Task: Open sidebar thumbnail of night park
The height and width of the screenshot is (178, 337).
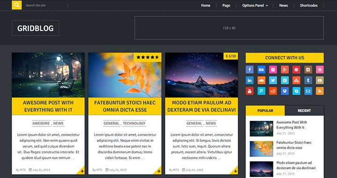Action: pyautogui.click(x=261, y=128)
